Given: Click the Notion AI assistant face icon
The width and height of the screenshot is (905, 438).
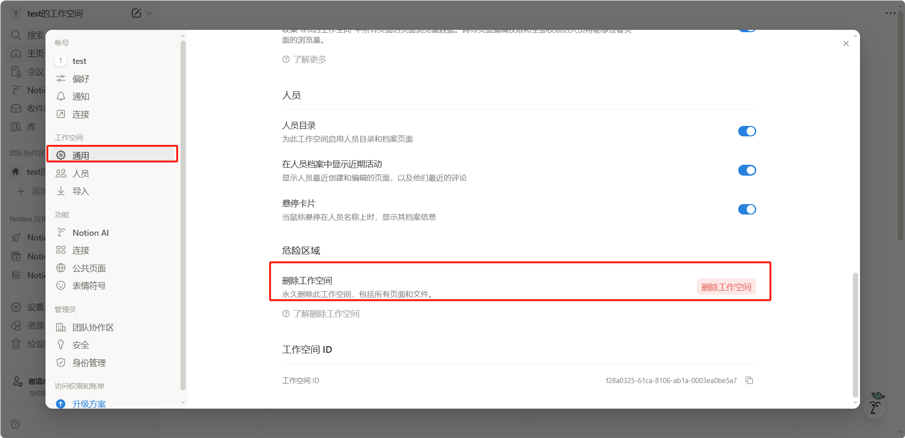Looking at the screenshot, I should click(875, 407).
